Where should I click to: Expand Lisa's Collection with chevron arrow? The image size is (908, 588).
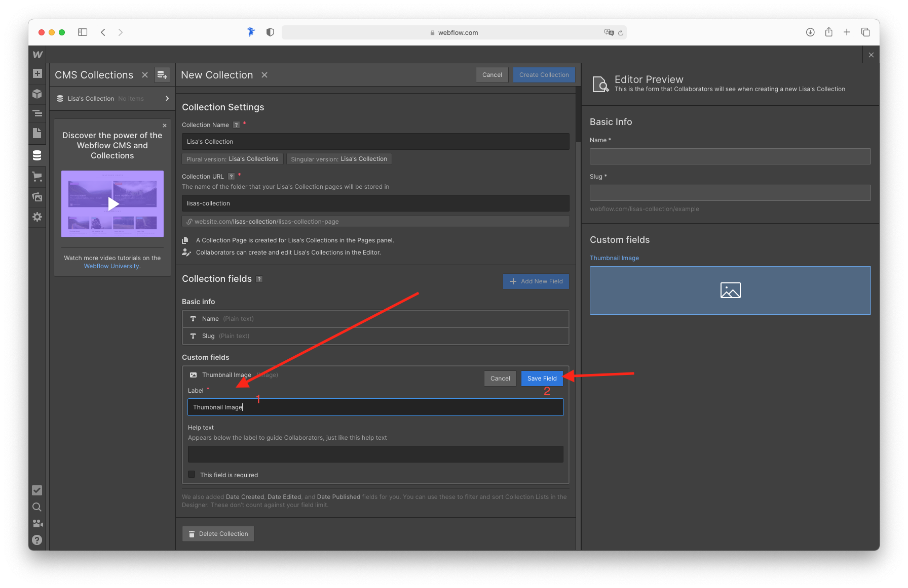click(x=167, y=99)
